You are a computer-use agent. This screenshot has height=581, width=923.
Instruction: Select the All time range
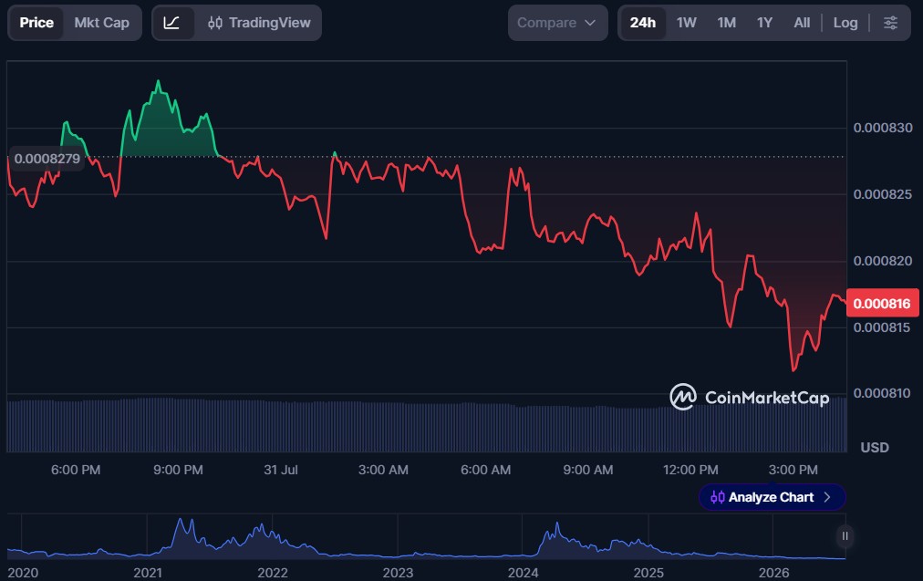tap(802, 23)
